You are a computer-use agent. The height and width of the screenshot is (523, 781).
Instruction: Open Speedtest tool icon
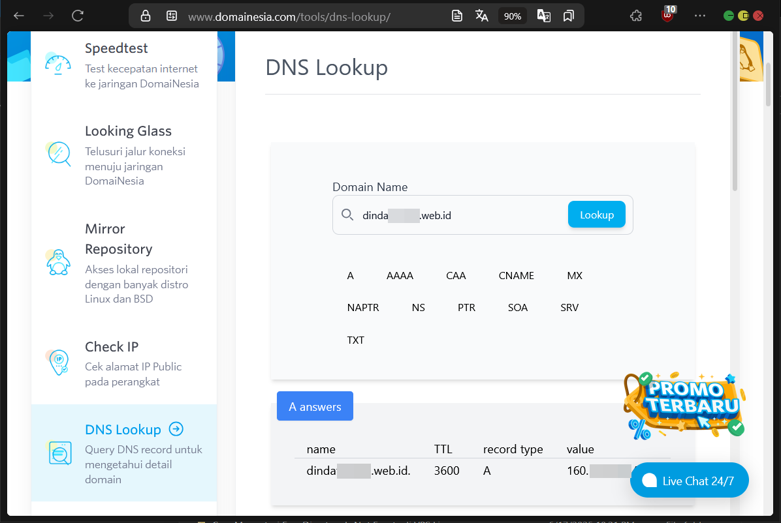(x=57, y=64)
